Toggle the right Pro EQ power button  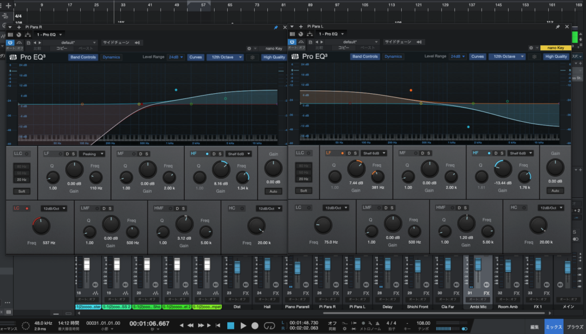292,42
